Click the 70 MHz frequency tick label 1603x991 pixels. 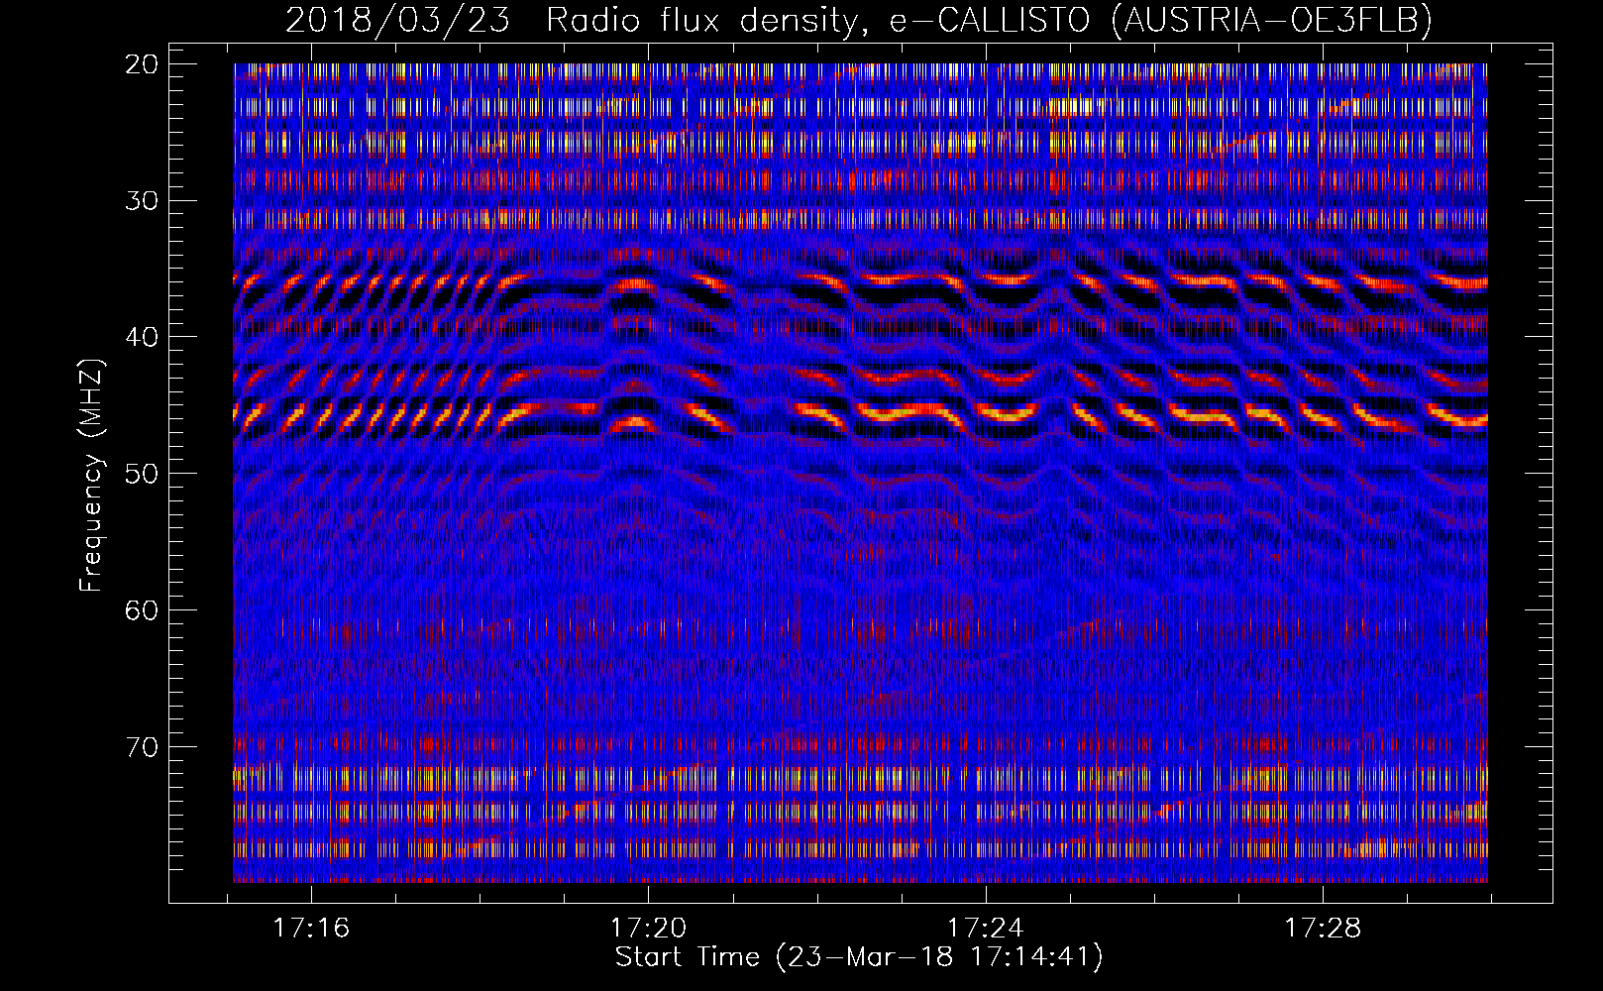click(x=142, y=746)
